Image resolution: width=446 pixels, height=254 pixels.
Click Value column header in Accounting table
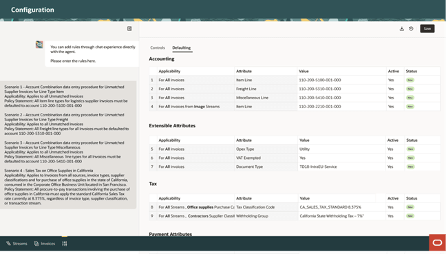304,71
